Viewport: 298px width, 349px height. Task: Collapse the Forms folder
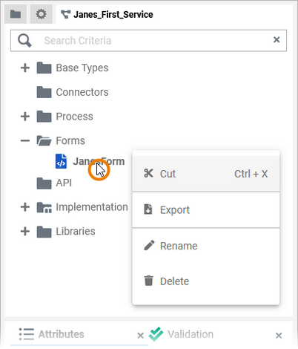coord(25,141)
